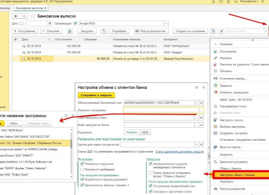The height and width of the screenshot is (195, 269).
Task: Click the Подобрать toolbar button
Action: point(119,31)
